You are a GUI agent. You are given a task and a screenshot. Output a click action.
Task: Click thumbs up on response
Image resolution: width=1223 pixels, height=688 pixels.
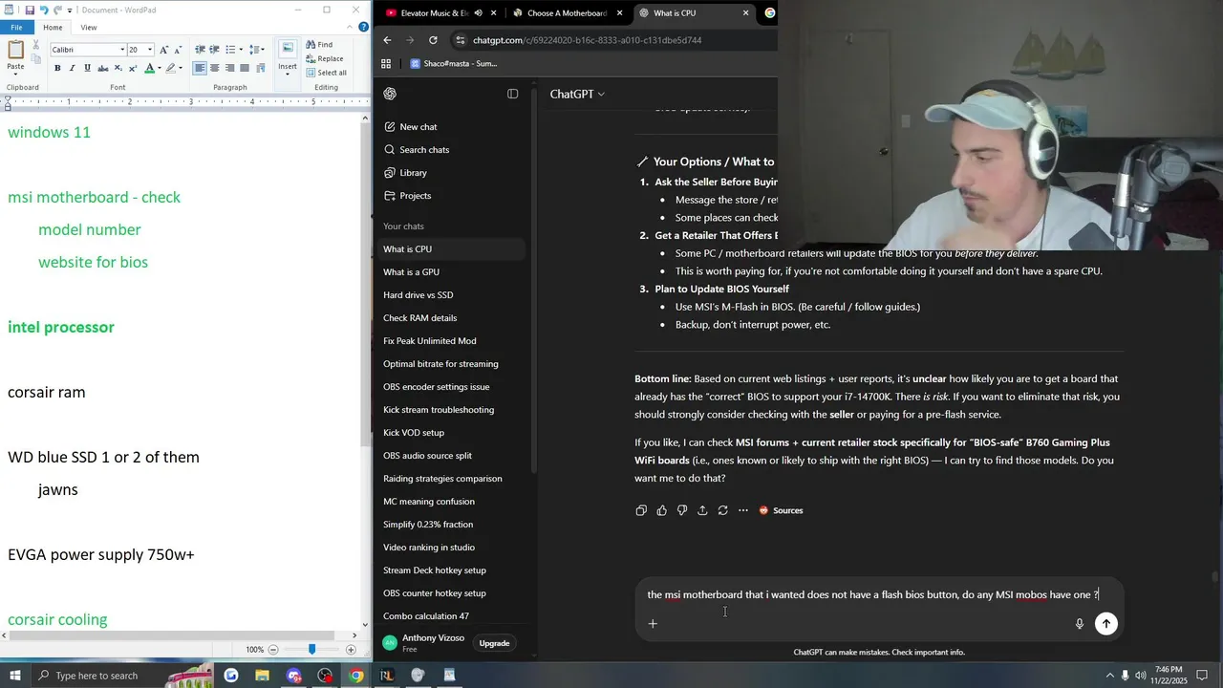tap(661, 510)
